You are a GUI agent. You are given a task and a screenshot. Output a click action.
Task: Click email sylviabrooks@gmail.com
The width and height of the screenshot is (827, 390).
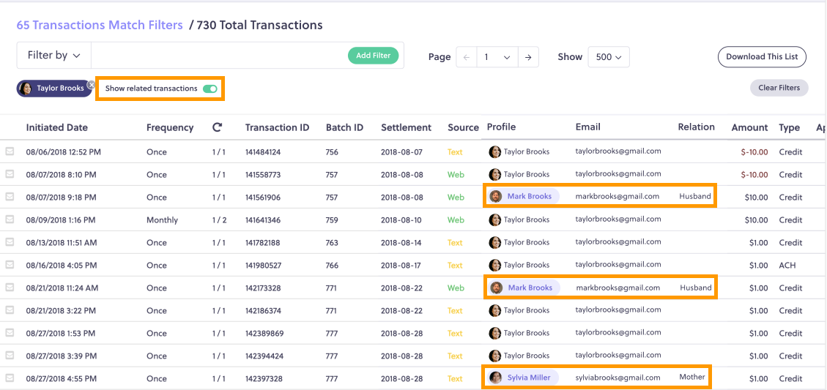pyautogui.click(x=618, y=378)
